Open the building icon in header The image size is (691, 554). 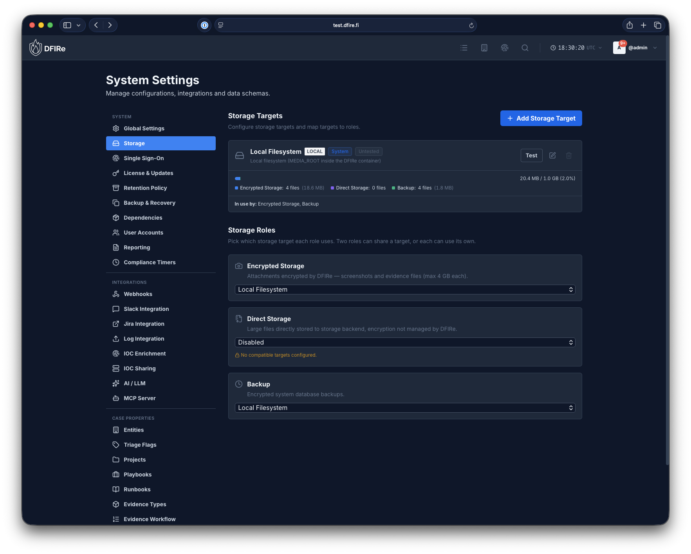(484, 48)
